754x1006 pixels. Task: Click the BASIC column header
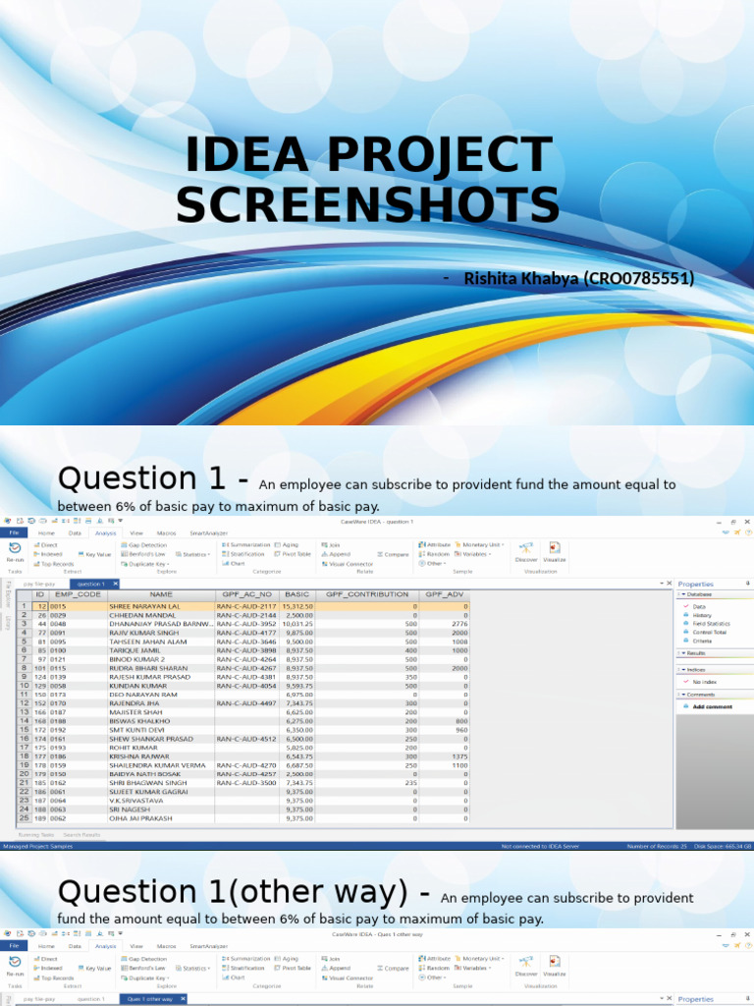coord(296,594)
